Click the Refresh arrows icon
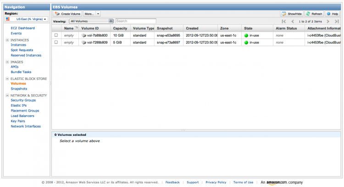This screenshot has height=187, width=344. tap(308, 14)
